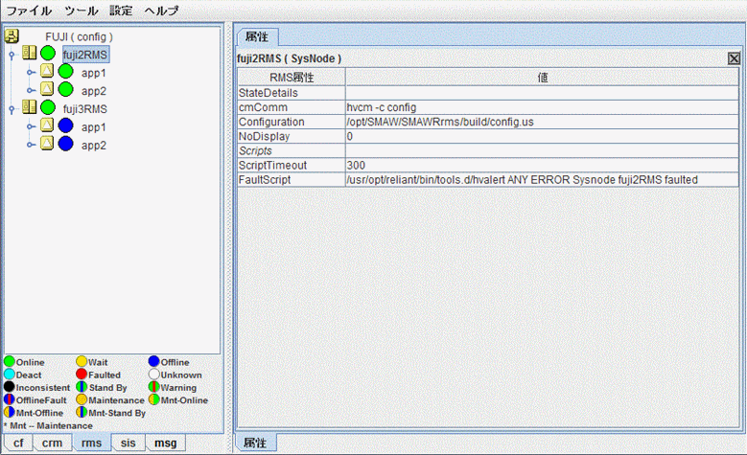747x455 pixels.
Task: Click the FUJI cluster root icon
Action: point(12,36)
